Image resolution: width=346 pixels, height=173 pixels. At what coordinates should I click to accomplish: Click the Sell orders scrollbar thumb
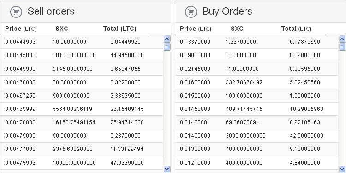coord(167,46)
